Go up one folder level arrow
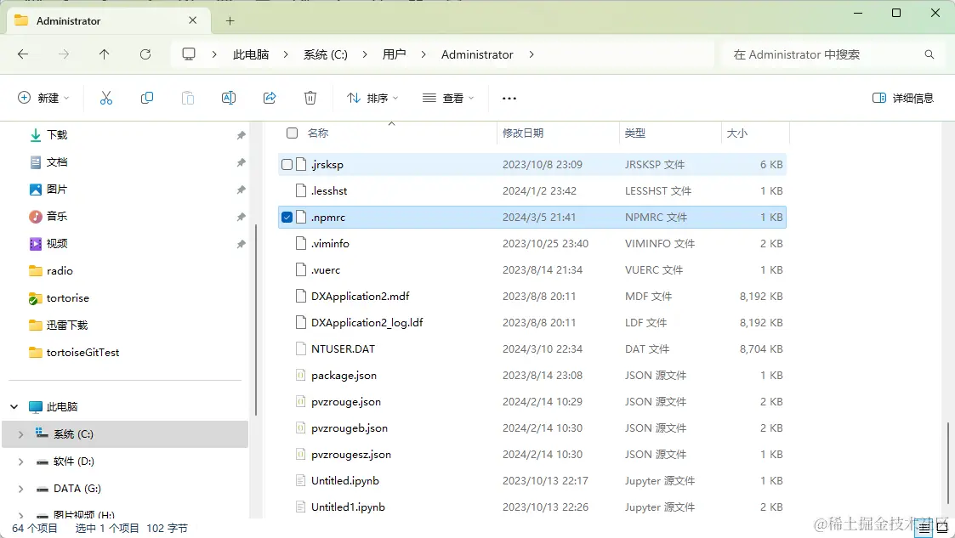Screen dimensions: 955x538 tap(104, 54)
